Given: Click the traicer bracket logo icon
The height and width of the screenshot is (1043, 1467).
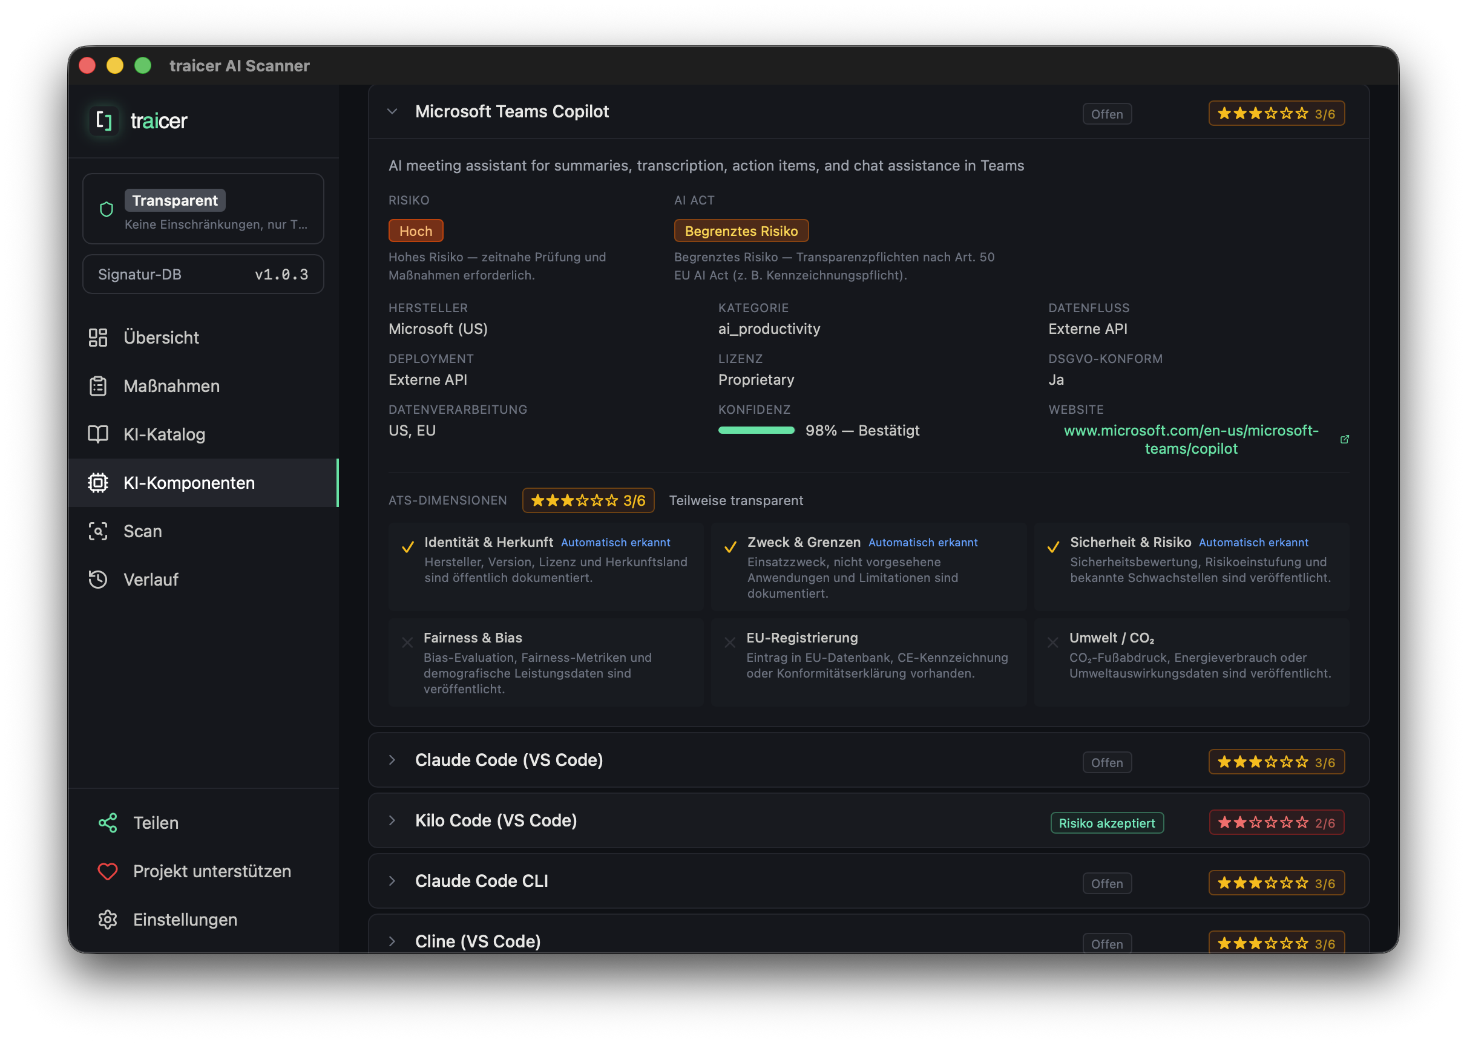Looking at the screenshot, I should click(x=103, y=120).
